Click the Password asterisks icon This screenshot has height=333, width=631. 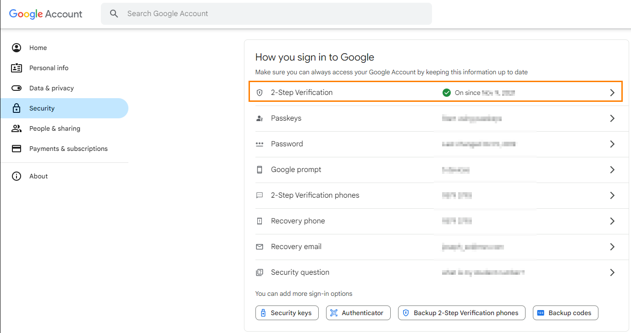pos(260,144)
